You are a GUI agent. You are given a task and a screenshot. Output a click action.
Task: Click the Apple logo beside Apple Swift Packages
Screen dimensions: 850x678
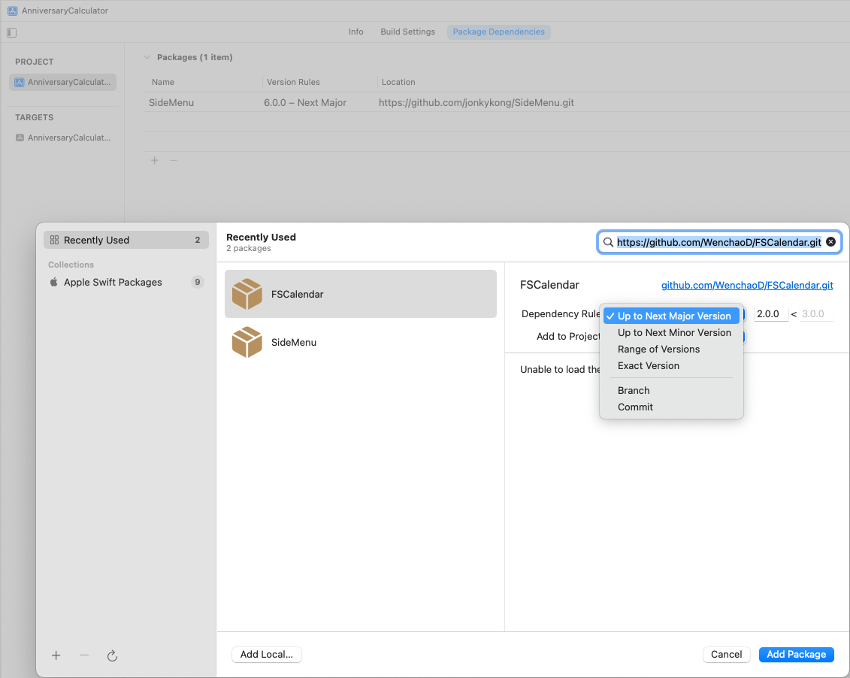[x=53, y=282]
